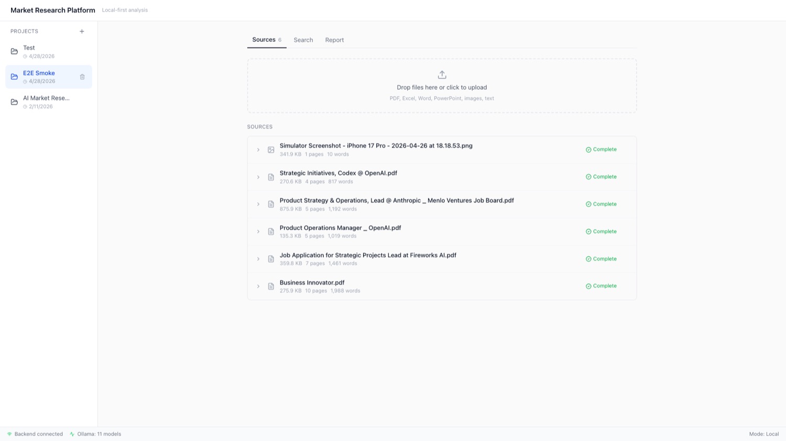Viewport: 786px width, 441px height.
Task: Click the Market Research Platform title
Action: click(53, 10)
